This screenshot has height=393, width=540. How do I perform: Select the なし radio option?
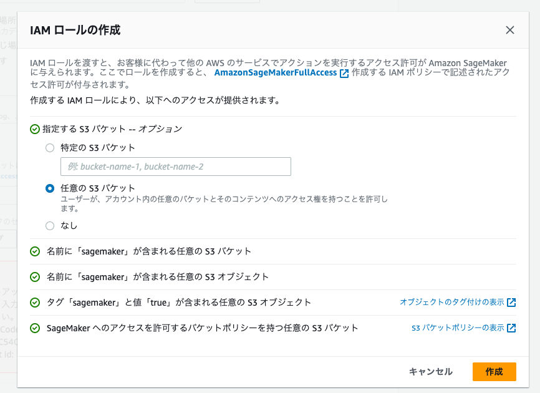[50, 226]
